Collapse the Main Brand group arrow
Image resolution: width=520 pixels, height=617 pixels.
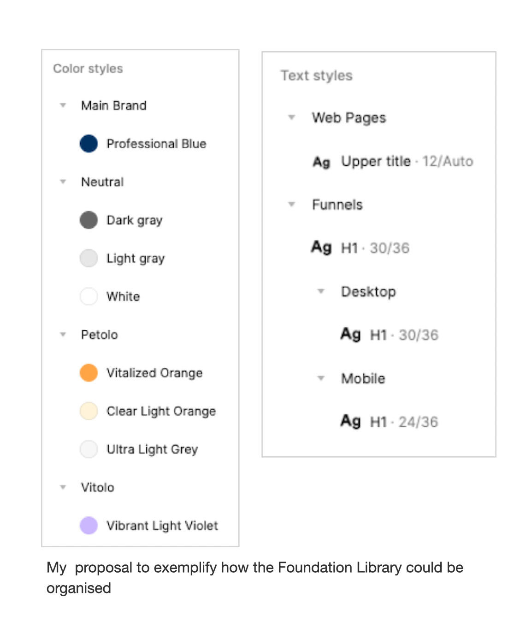coord(63,105)
